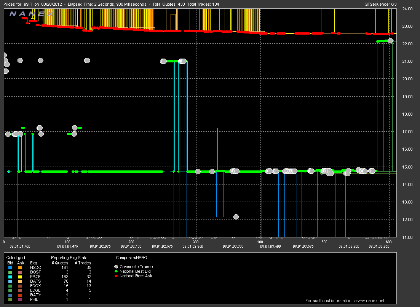Screen dimensions: 420x307
Task: Click the National Best Ask red legend dot
Action: [x=116, y=276]
